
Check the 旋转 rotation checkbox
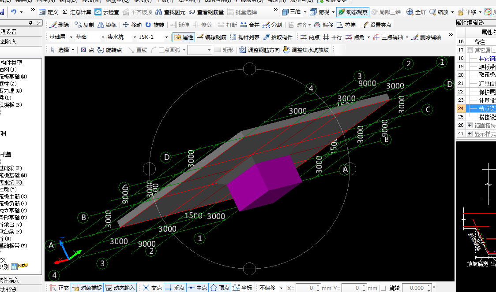[383, 288]
